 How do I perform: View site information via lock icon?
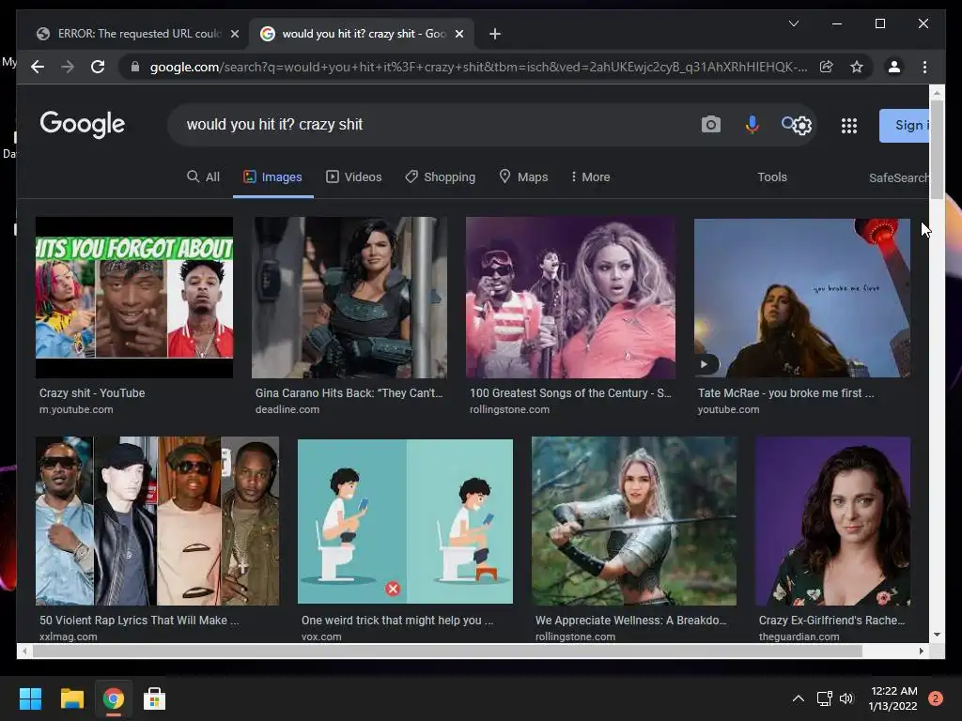tap(135, 67)
